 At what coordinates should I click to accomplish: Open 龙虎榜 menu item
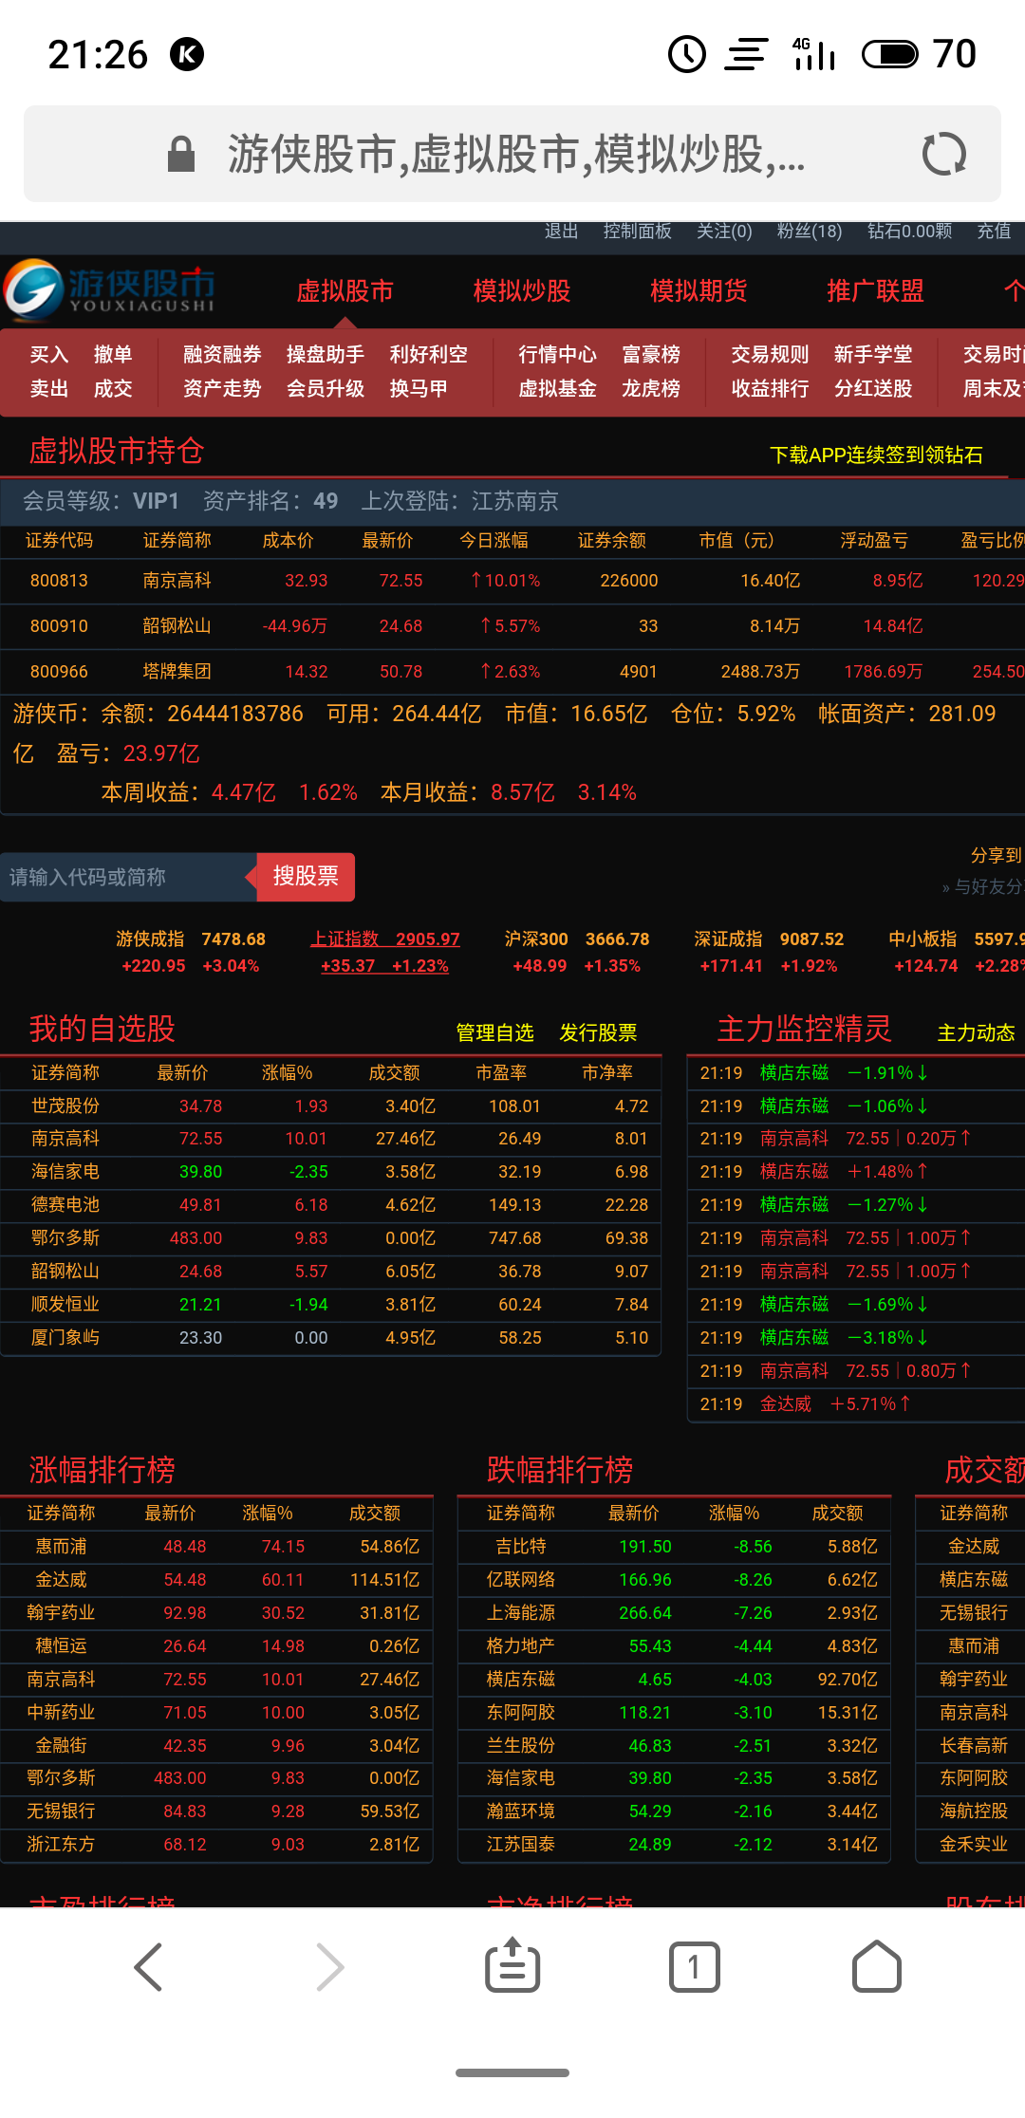(651, 389)
